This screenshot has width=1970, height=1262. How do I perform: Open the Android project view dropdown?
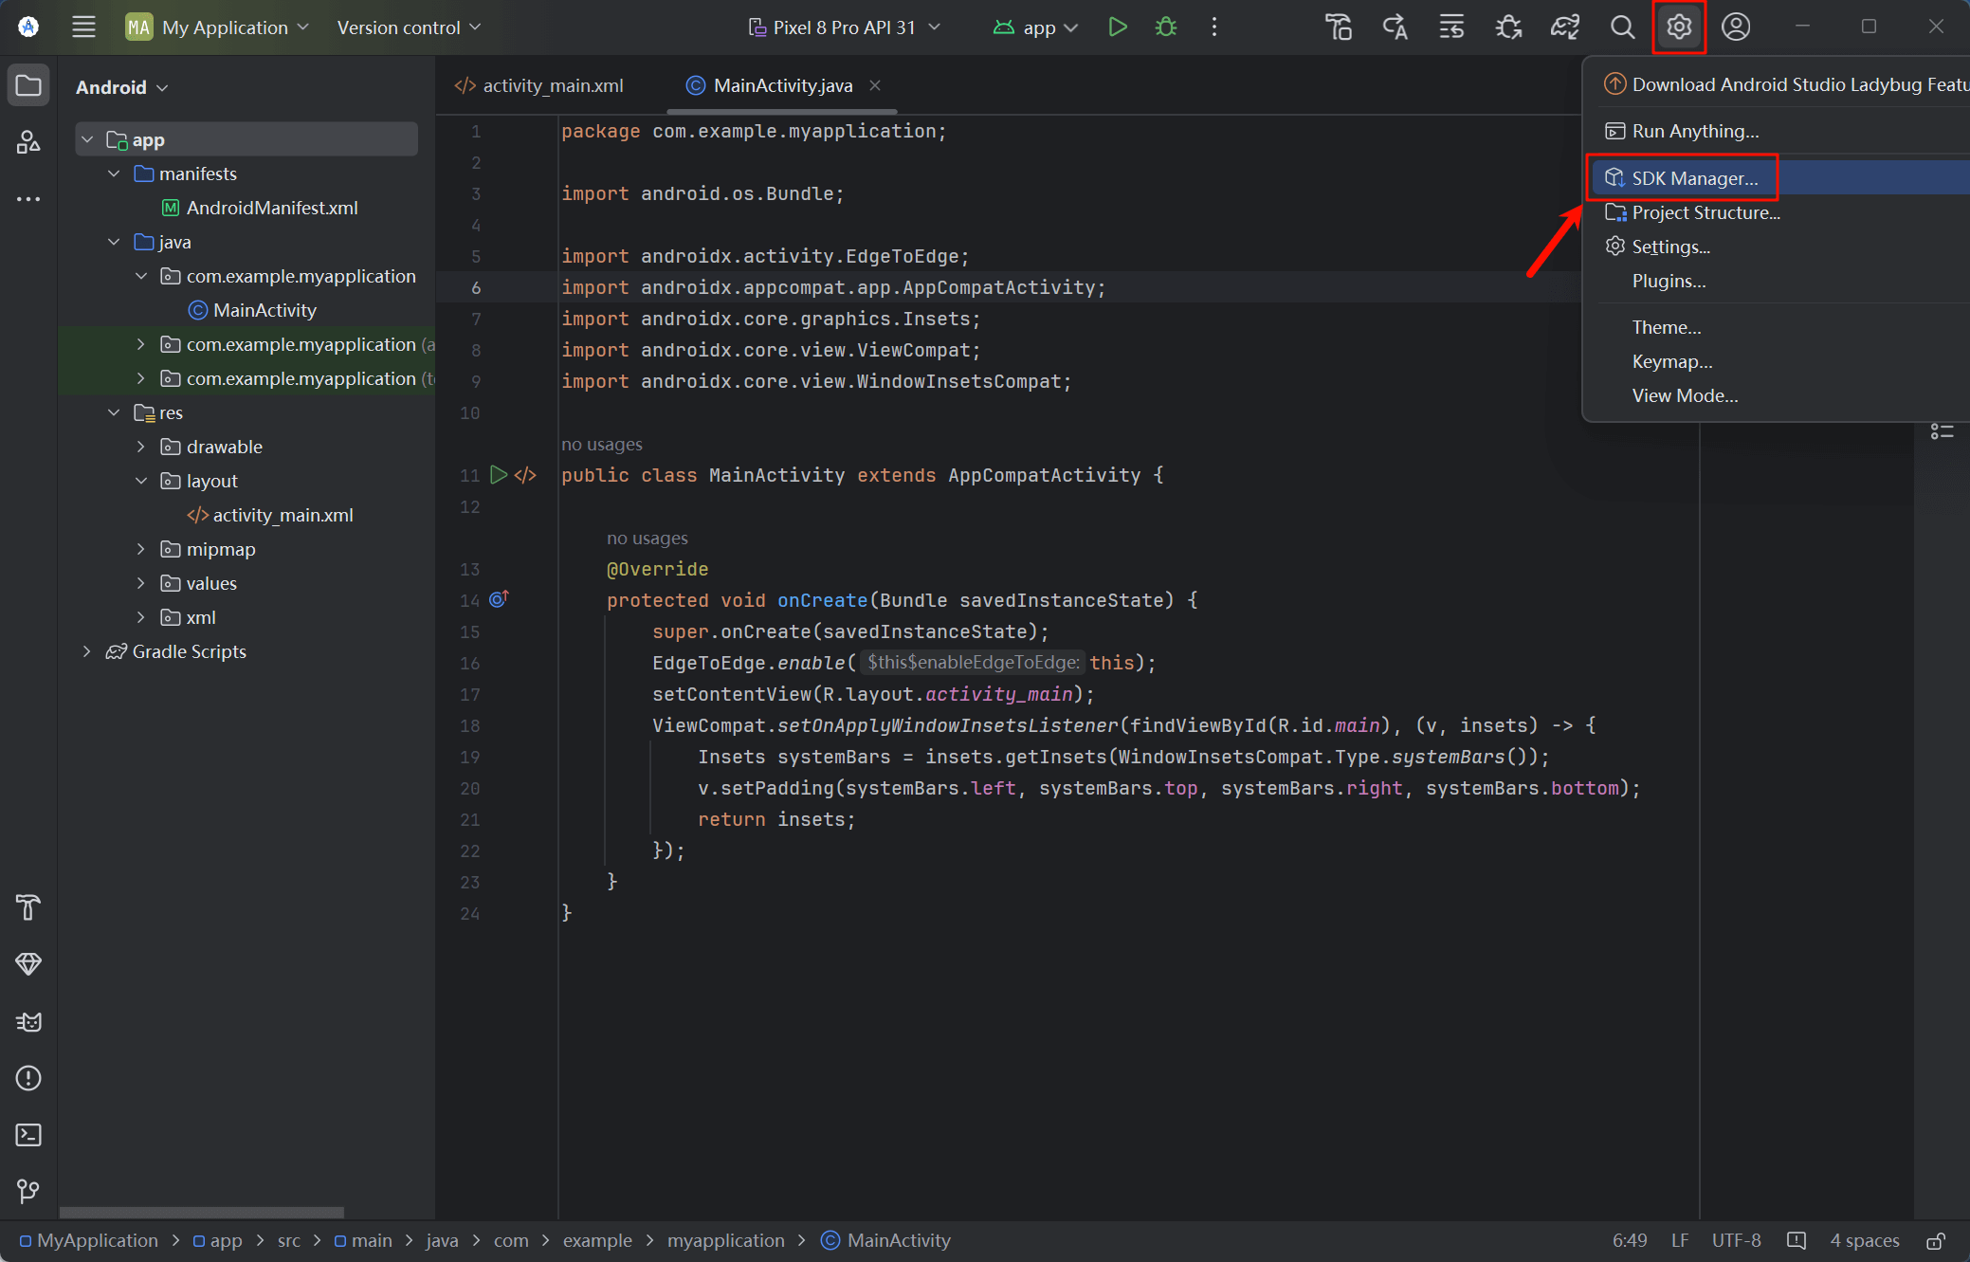click(121, 87)
